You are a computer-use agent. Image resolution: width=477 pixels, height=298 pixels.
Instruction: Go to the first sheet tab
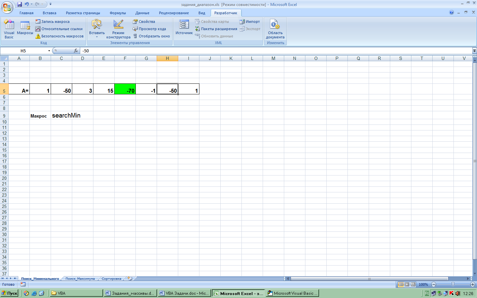(x=2, y=278)
